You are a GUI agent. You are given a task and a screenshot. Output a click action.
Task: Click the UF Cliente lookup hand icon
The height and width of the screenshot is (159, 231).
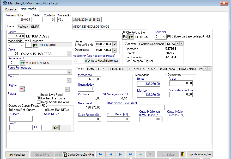point(131,37)
